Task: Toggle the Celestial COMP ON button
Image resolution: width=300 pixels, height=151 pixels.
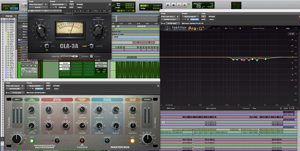Action: (x=107, y=141)
